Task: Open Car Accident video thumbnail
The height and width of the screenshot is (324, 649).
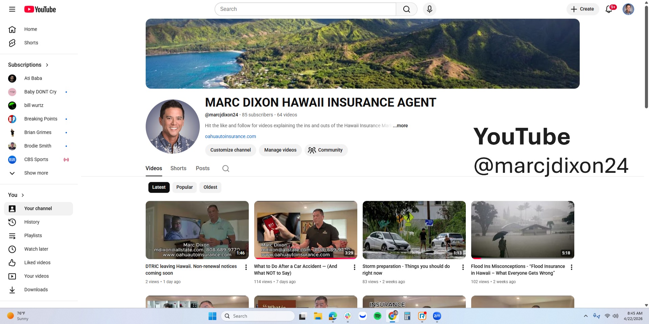Action: [x=306, y=230]
